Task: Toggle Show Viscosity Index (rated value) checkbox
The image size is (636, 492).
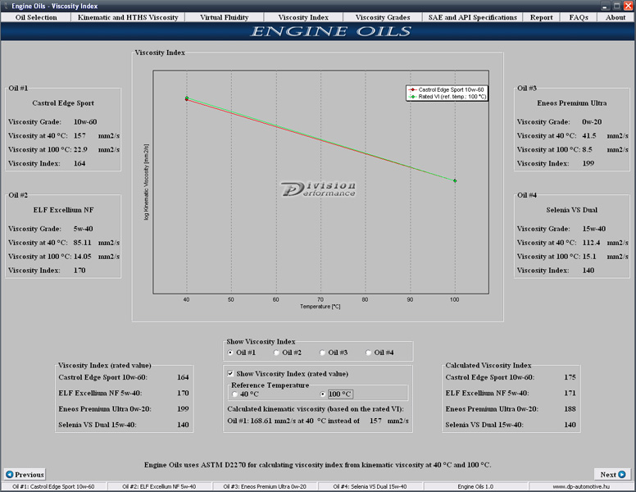Action: 230,373
